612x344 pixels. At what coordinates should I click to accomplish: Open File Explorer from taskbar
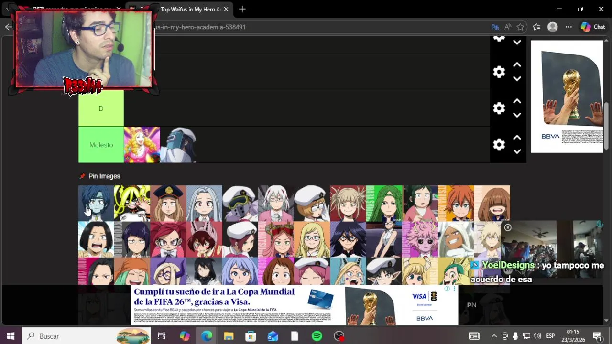coord(229,336)
